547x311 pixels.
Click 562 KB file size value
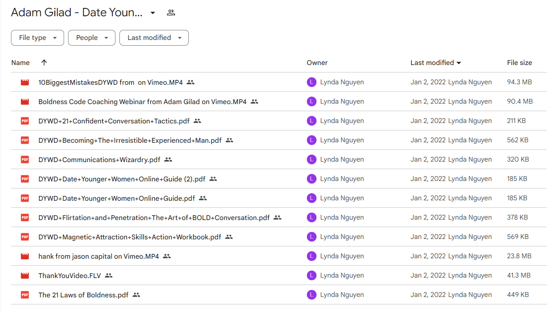518,140
